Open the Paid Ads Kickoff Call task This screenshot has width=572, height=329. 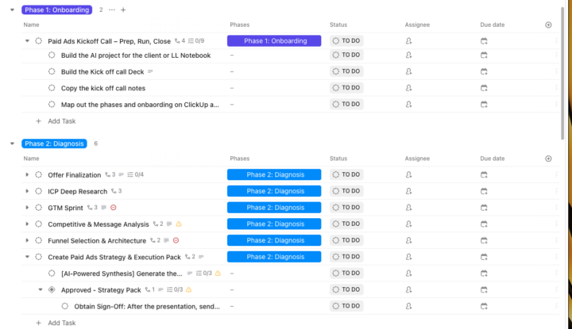[109, 40]
